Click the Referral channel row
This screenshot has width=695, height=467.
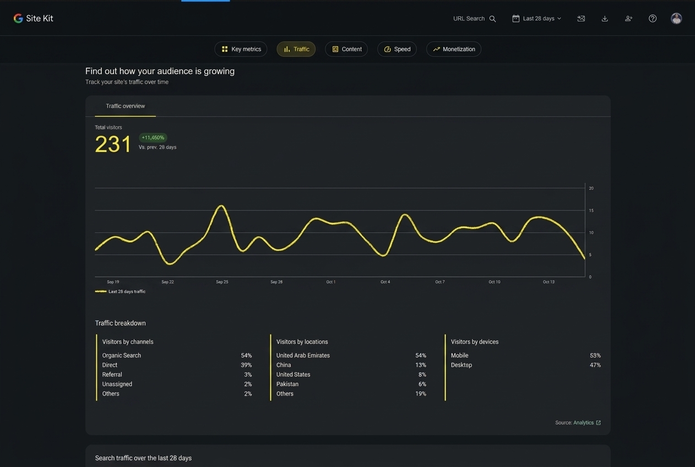point(177,374)
